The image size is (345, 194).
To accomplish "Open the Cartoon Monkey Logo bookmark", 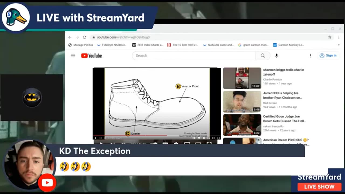I will (288, 45).
